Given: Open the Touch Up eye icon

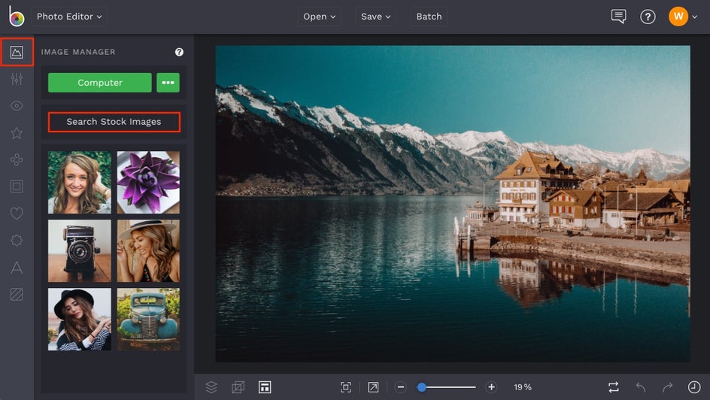Looking at the screenshot, I should [x=17, y=106].
